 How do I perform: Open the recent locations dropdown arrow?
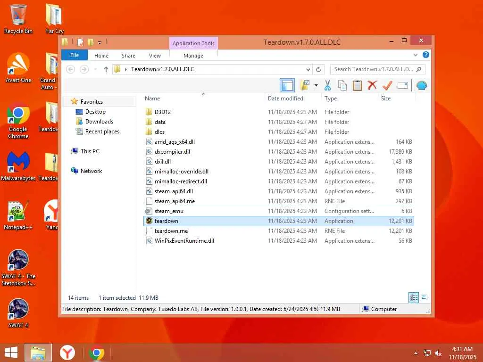95,70
